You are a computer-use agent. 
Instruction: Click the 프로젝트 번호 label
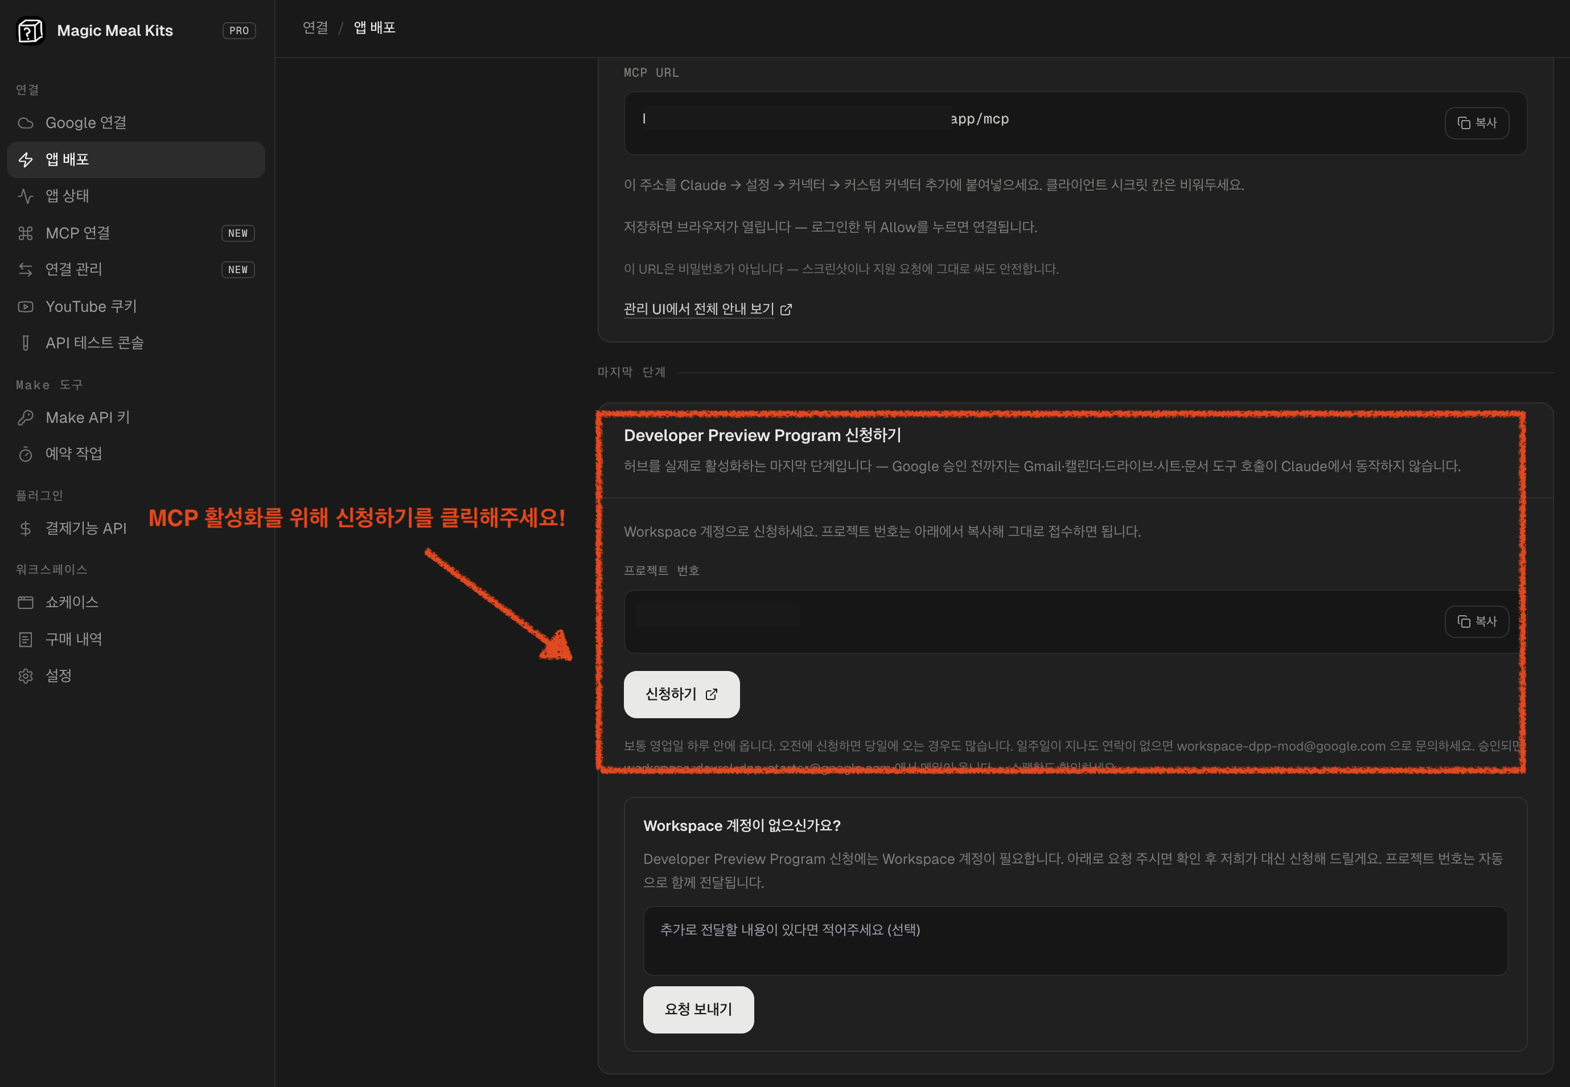pos(661,571)
